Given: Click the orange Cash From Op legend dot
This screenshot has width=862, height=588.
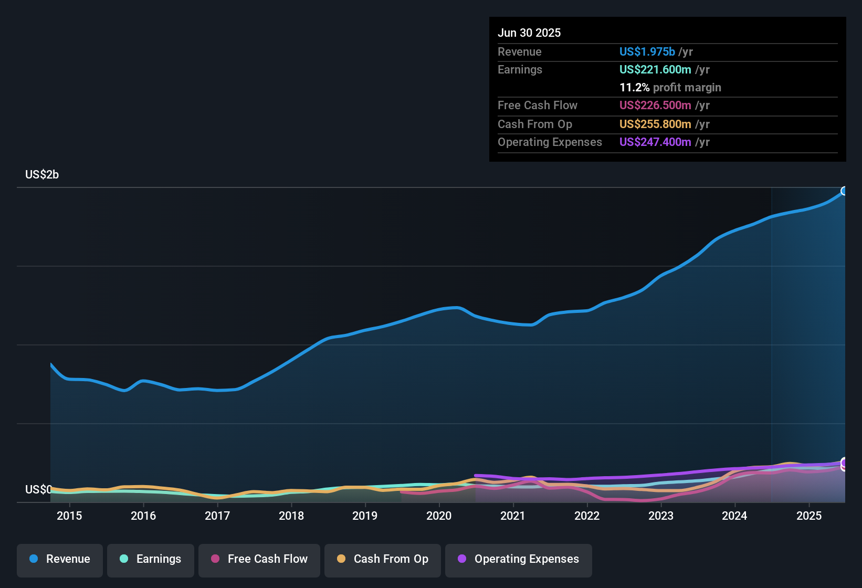Looking at the screenshot, I should 341,559.
